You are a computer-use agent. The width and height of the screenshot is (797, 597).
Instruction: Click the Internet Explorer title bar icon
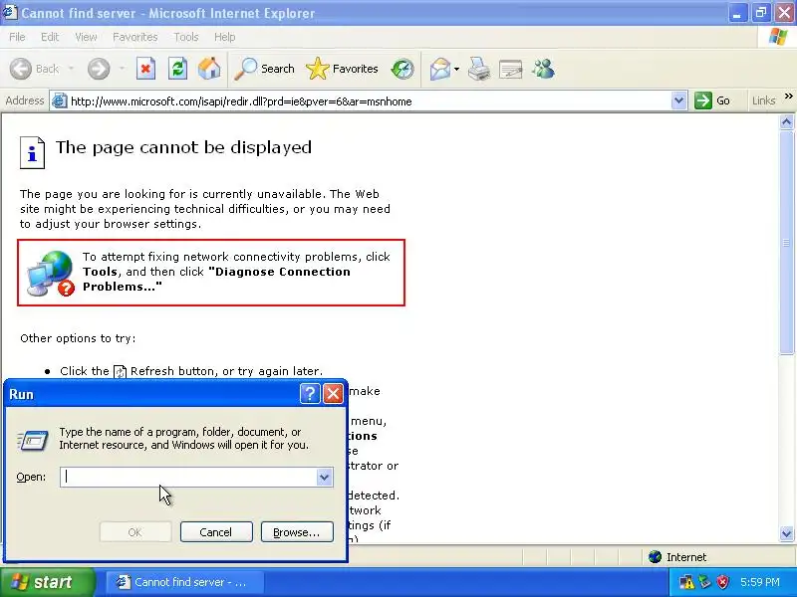pyautogui.click(x=10, y=12)
